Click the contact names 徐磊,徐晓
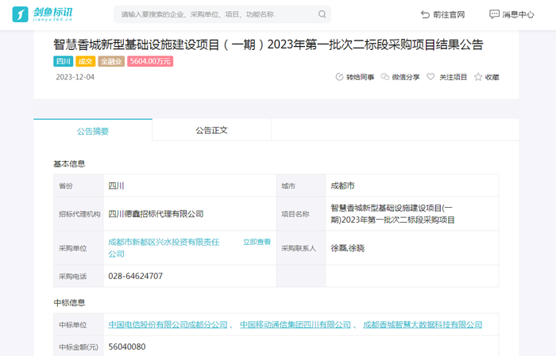This screenshot has height=356, width=556. tap(348, 248)
